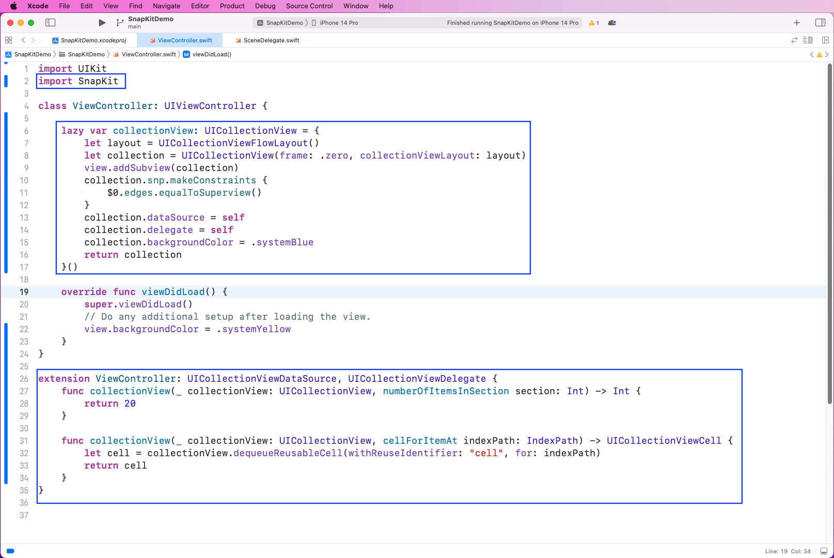Open the Edit menu
The height and width of the screenshot is (558, 834).
point(87,6)
